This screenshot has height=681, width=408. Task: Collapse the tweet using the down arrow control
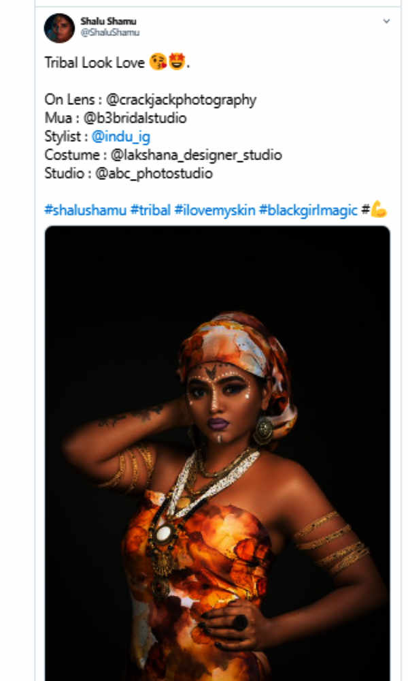click(386, 20)
